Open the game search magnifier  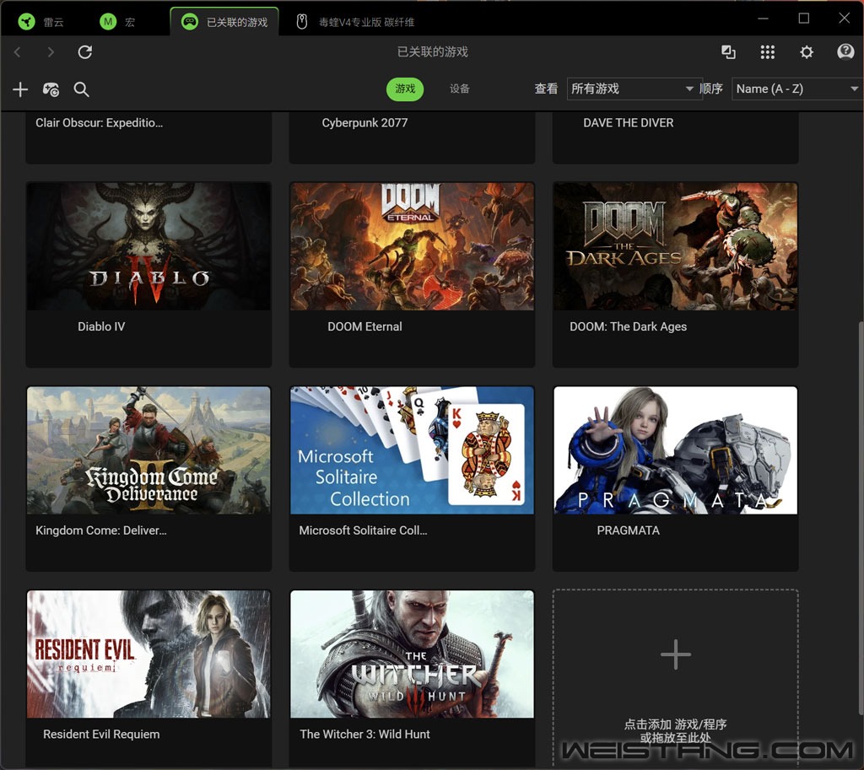[82, 89]
